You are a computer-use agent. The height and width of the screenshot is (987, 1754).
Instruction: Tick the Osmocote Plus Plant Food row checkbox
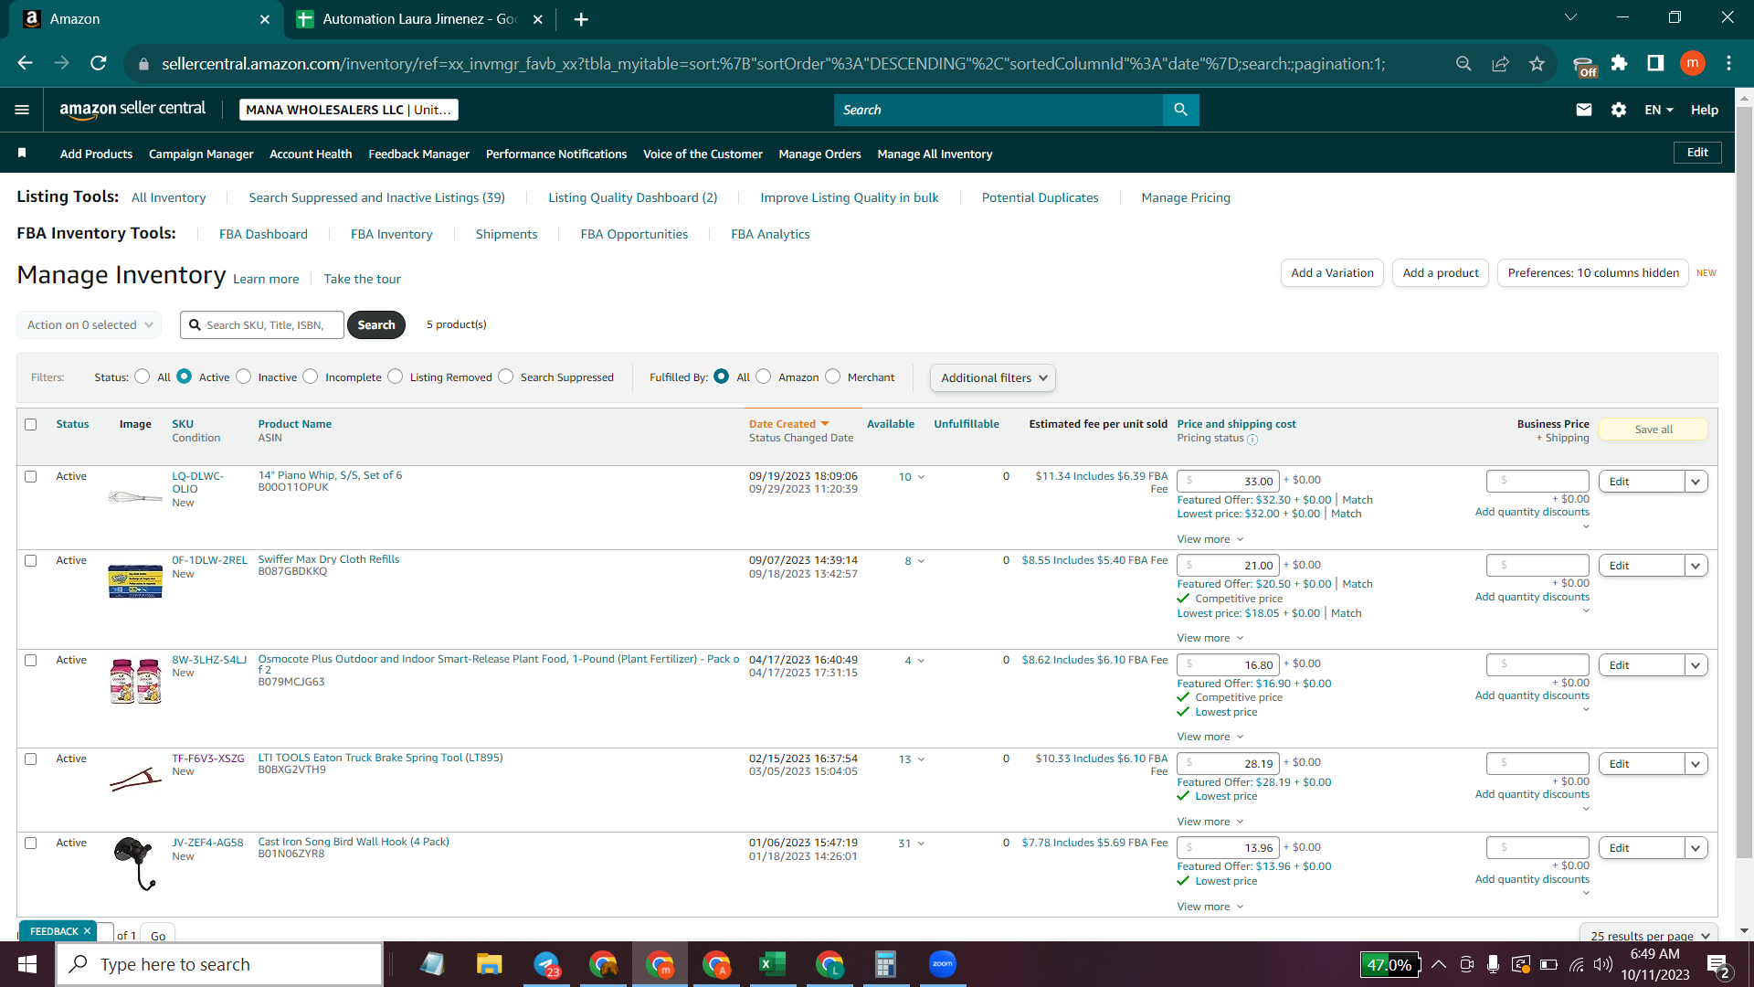click(31, 660)
